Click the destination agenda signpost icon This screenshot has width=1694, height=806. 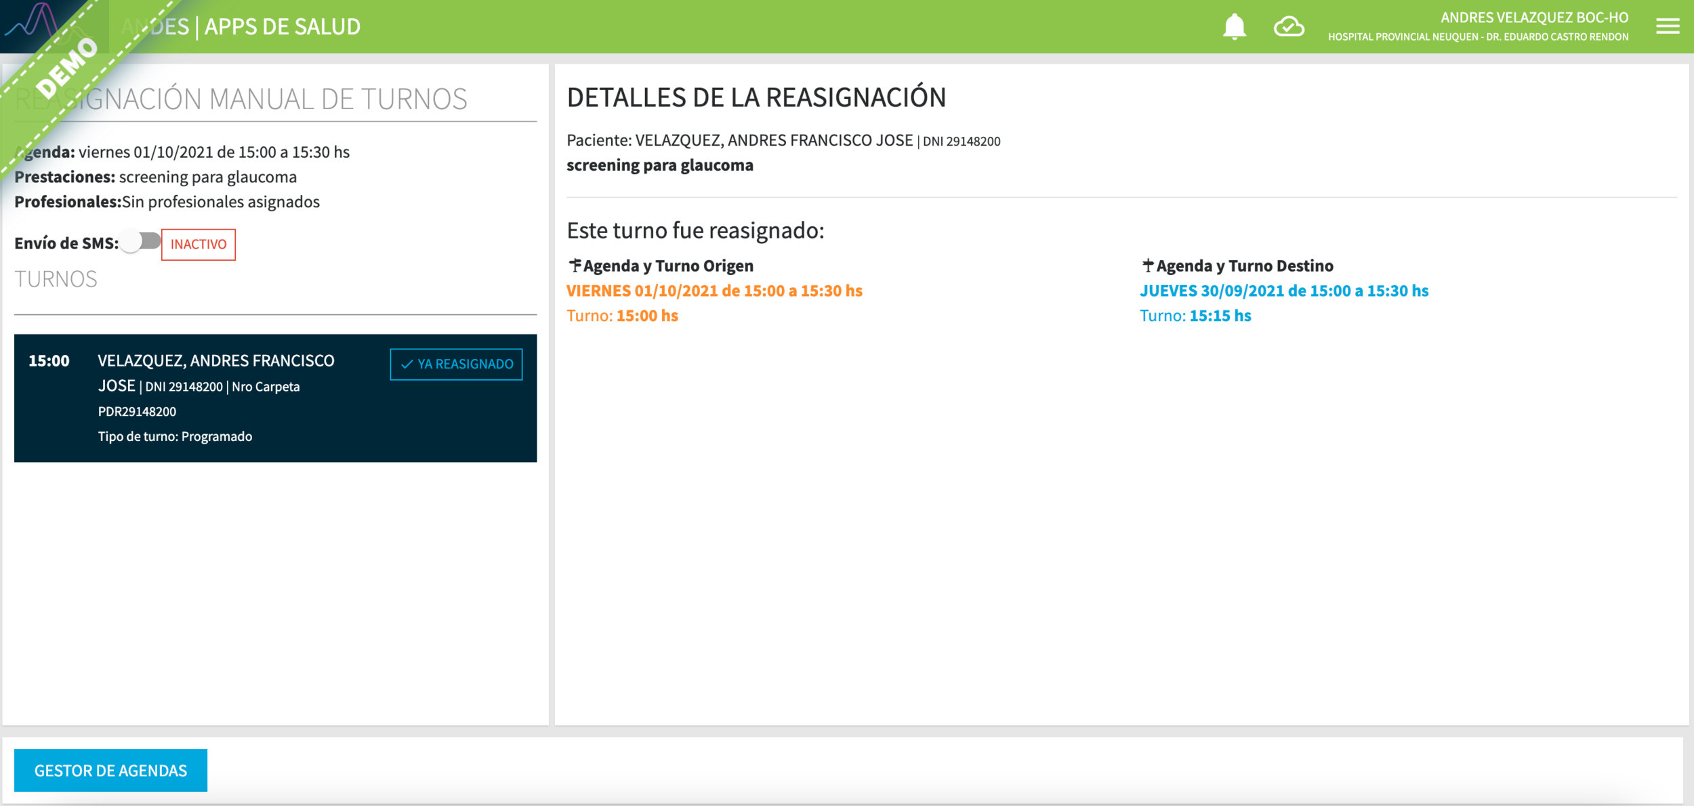[x=1147, y=266]
